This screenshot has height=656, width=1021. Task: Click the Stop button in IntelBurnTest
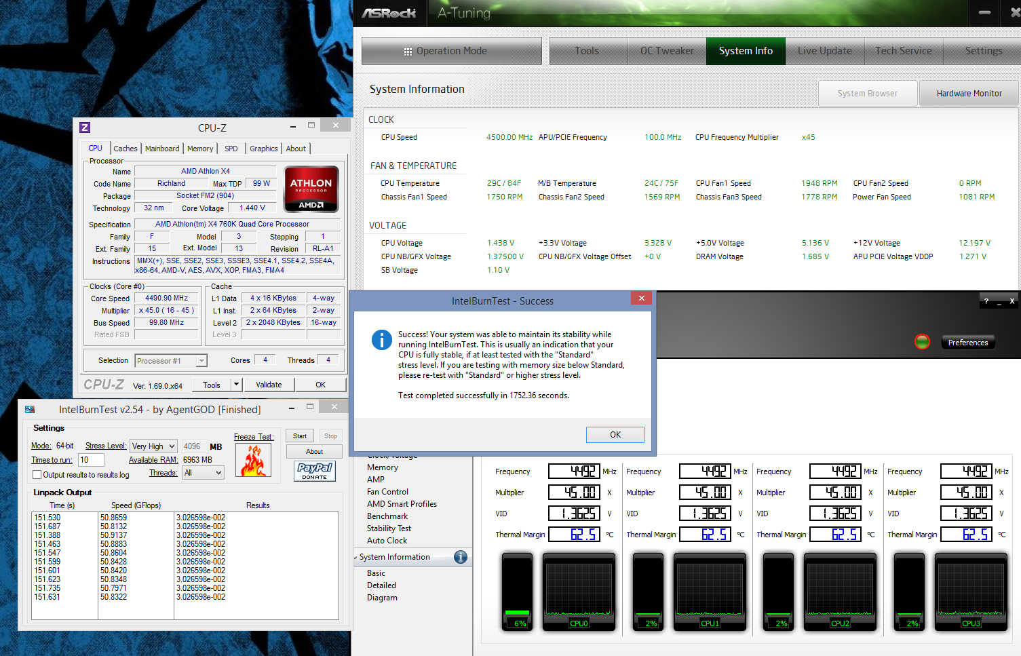point(330,436)
